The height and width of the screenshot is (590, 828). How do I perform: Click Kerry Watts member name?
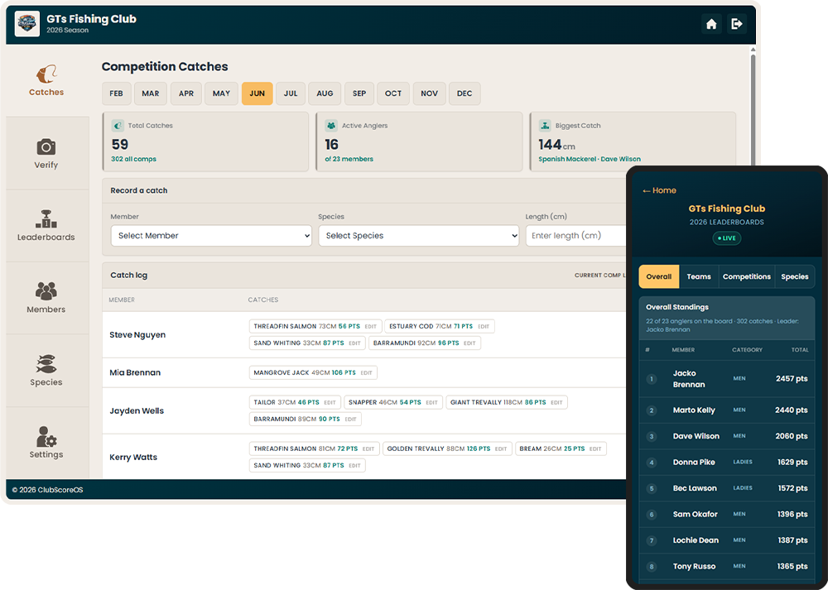133,457
